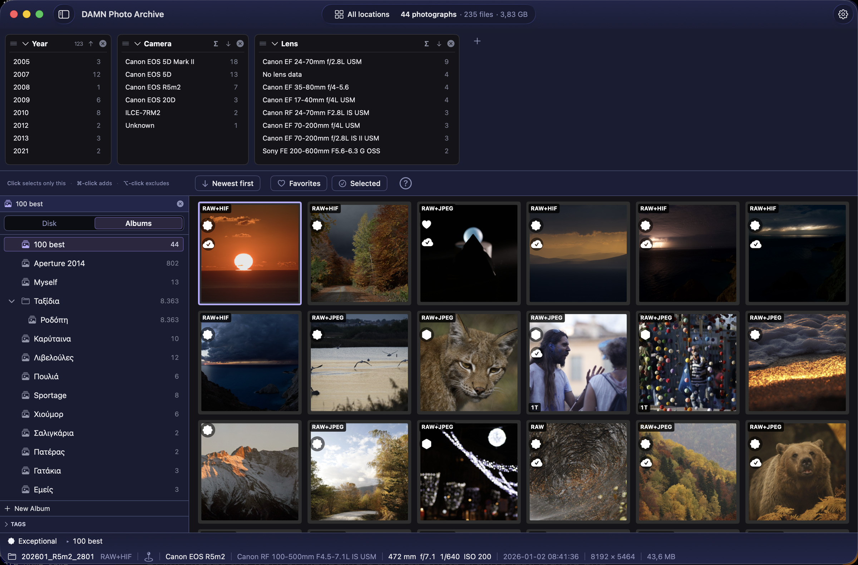Viewport: 858px width, 565px height.
Task: Remove the Lens filter column
Action: click(451, 44)
